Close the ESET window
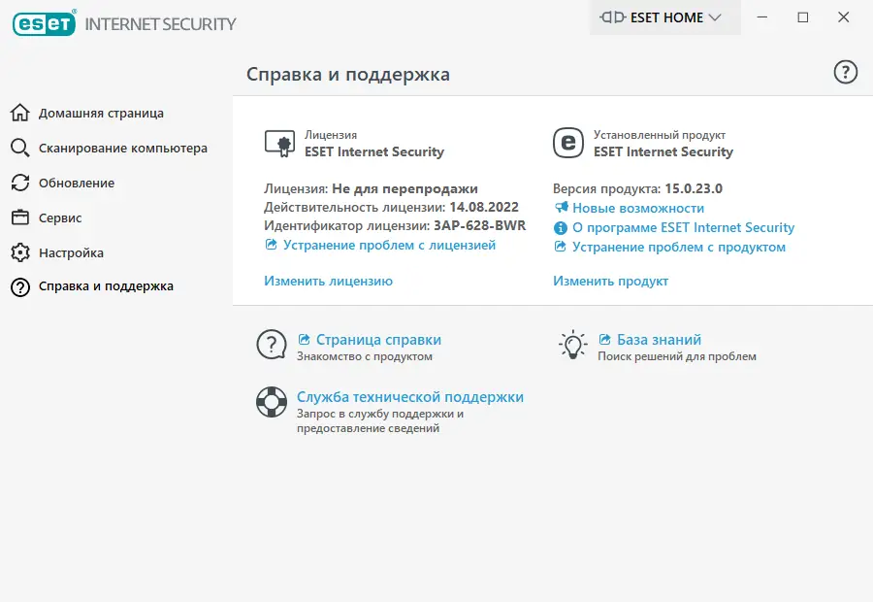The height and width of the screenshot is (602, 873). coord(844,17)
